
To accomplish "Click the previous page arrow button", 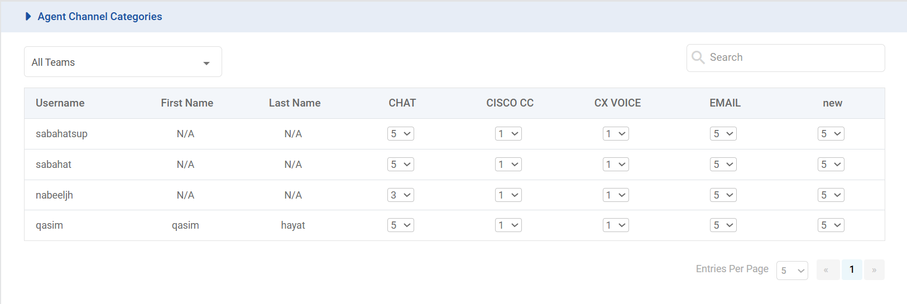I will pyautogui.click(x=828, y=270).
